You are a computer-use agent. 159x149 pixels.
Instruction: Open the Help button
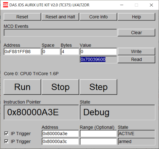[136, 17]
